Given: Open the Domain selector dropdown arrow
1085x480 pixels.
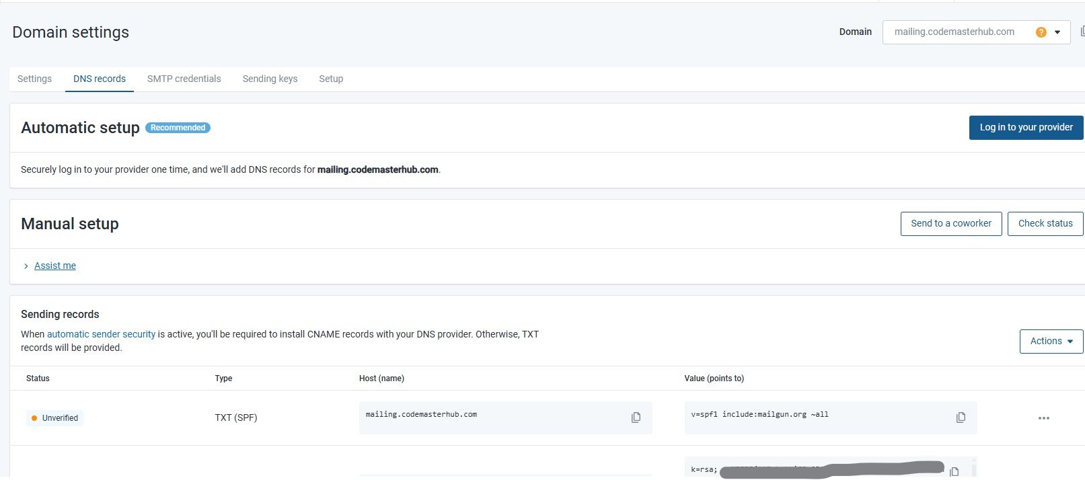Looking at the screenshot, I should tap(1057, 32).
